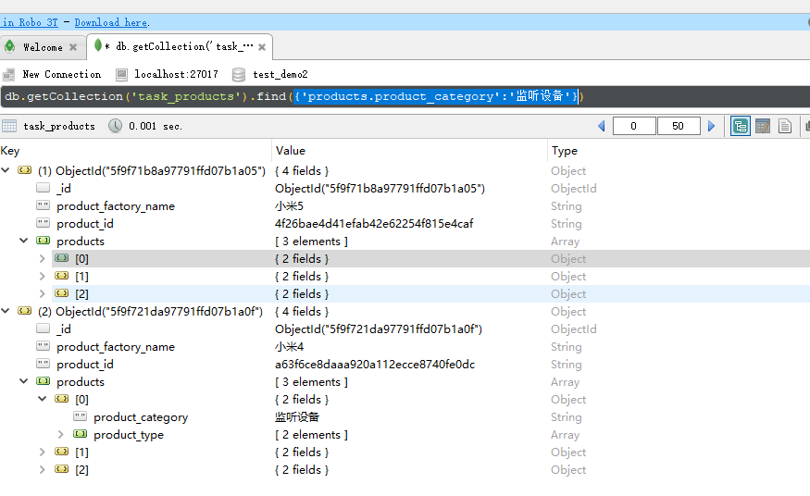Screen dimensions: 810x496
Task: Click the localhost:27017 label
Action: coord(176,74)
